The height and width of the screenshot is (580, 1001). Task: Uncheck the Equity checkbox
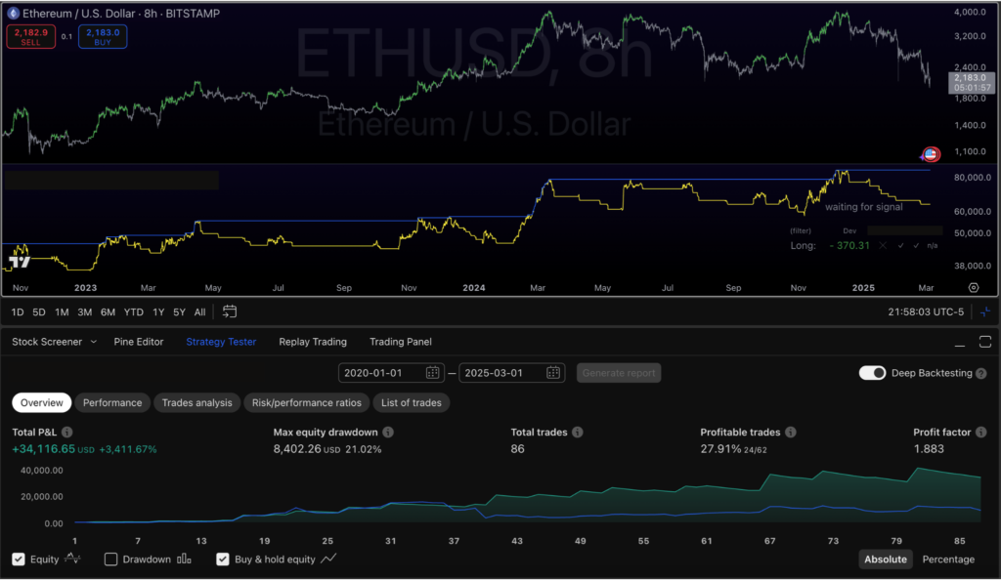[x=19, y=559]
